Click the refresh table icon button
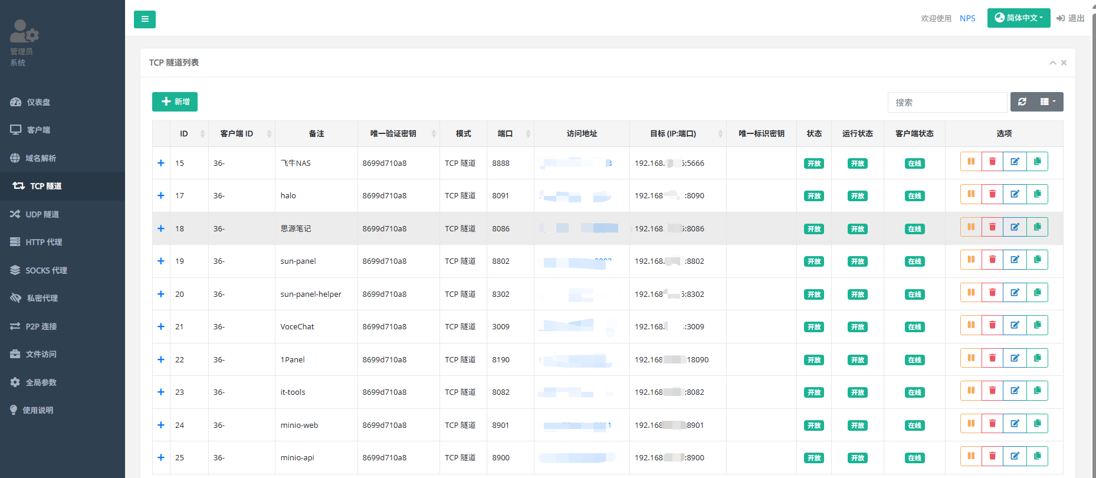The height and width of the screenshot is (478, 1096). (x=1022, y=102)
